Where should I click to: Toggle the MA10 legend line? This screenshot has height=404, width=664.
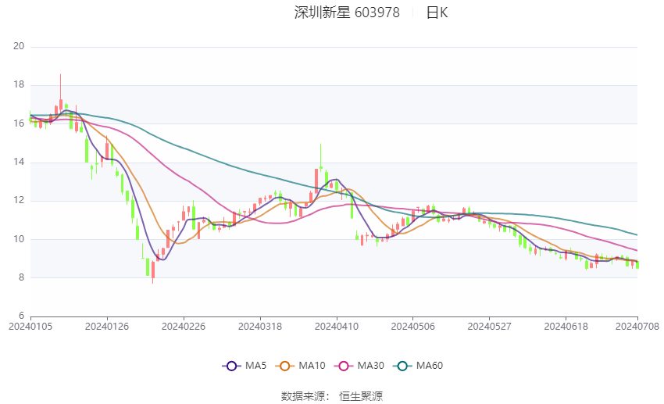tap(300, 366)
